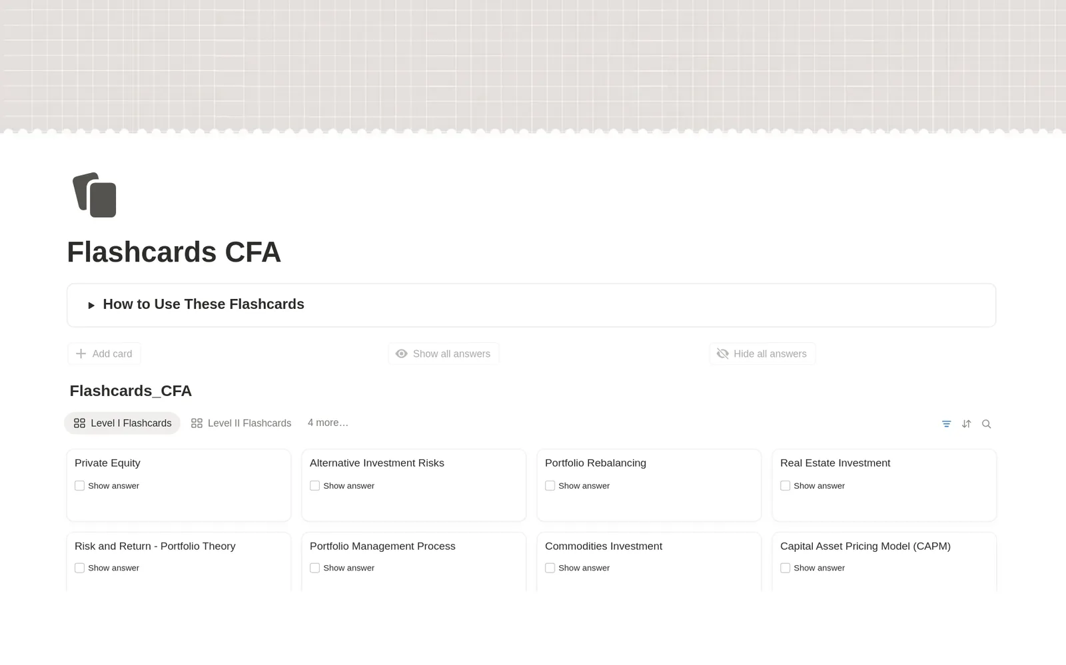
Task: Click the gallery icon on Level II Flashcards
Action: (x=197, y=423)
